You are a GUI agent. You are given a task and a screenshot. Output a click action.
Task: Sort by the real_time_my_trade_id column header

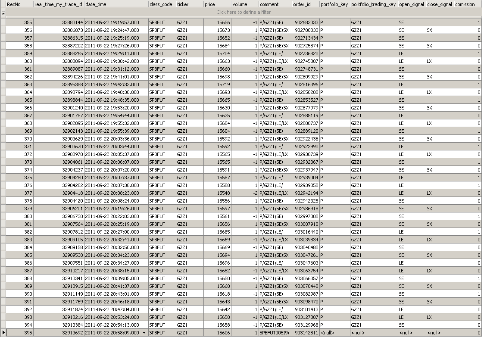(59, 4)
